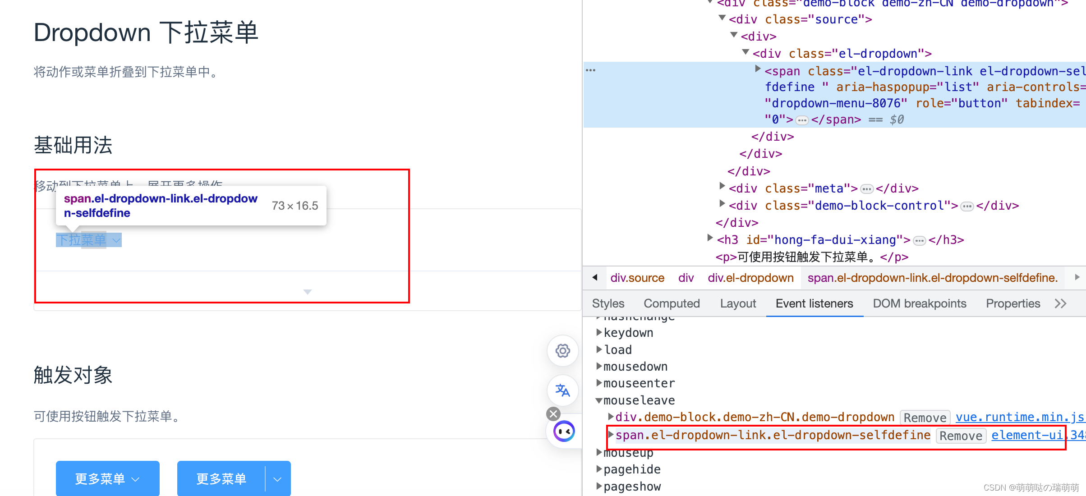Click the 基础用法 section heading

(73, 145)
